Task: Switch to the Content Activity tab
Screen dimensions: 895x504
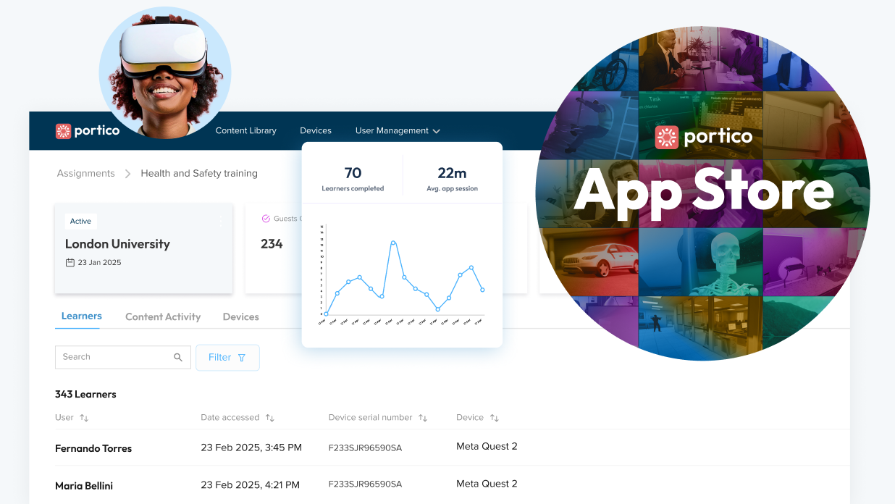Action: coord(163,317)
